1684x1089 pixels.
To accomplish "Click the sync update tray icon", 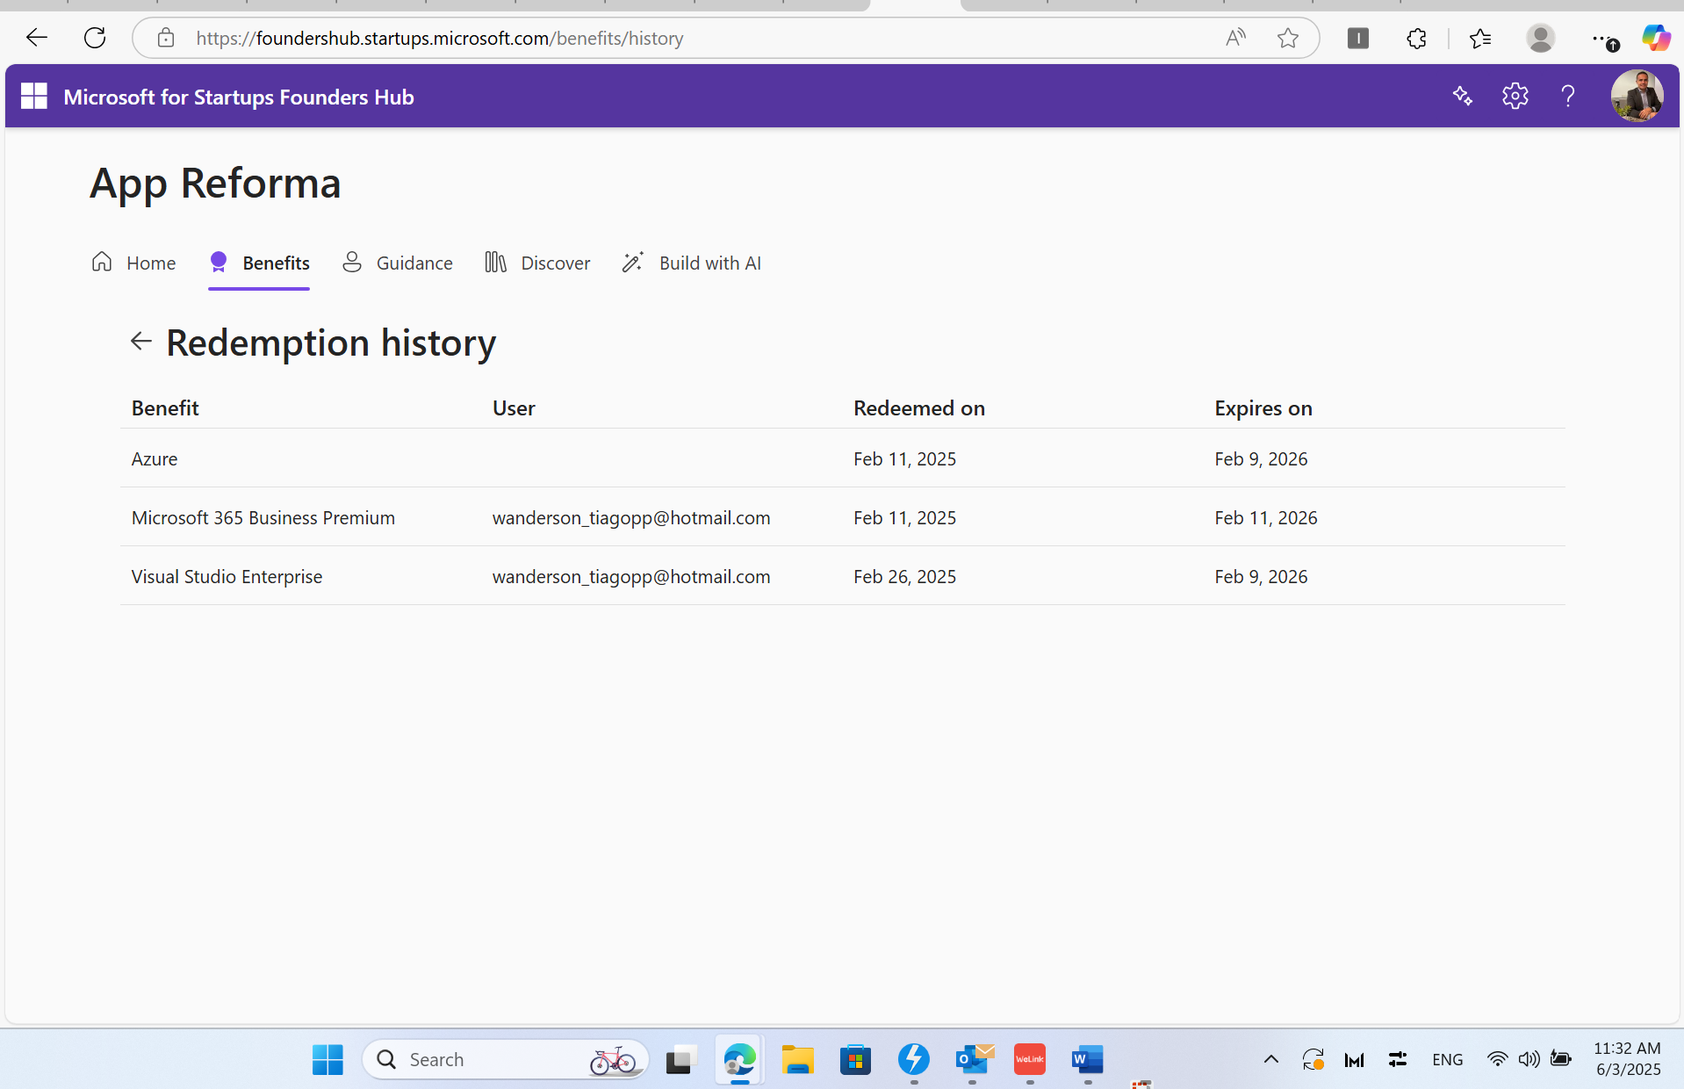I will click(1313, 1060).
